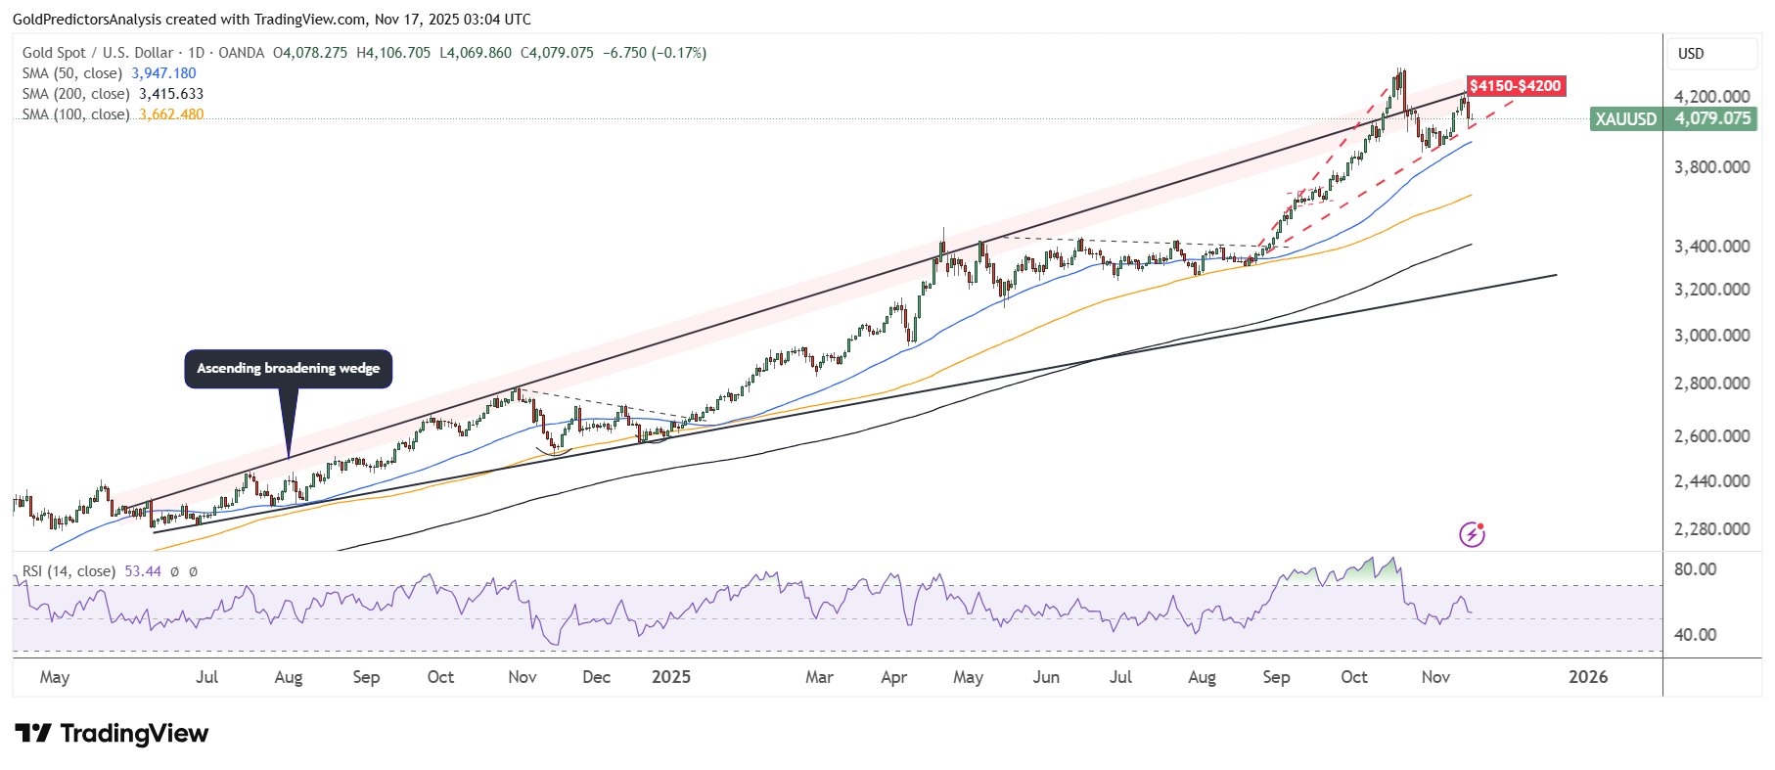Click the red $4150-$4200 price target label
This screenshot has width=1775, height=770.
click(1515, 86)
